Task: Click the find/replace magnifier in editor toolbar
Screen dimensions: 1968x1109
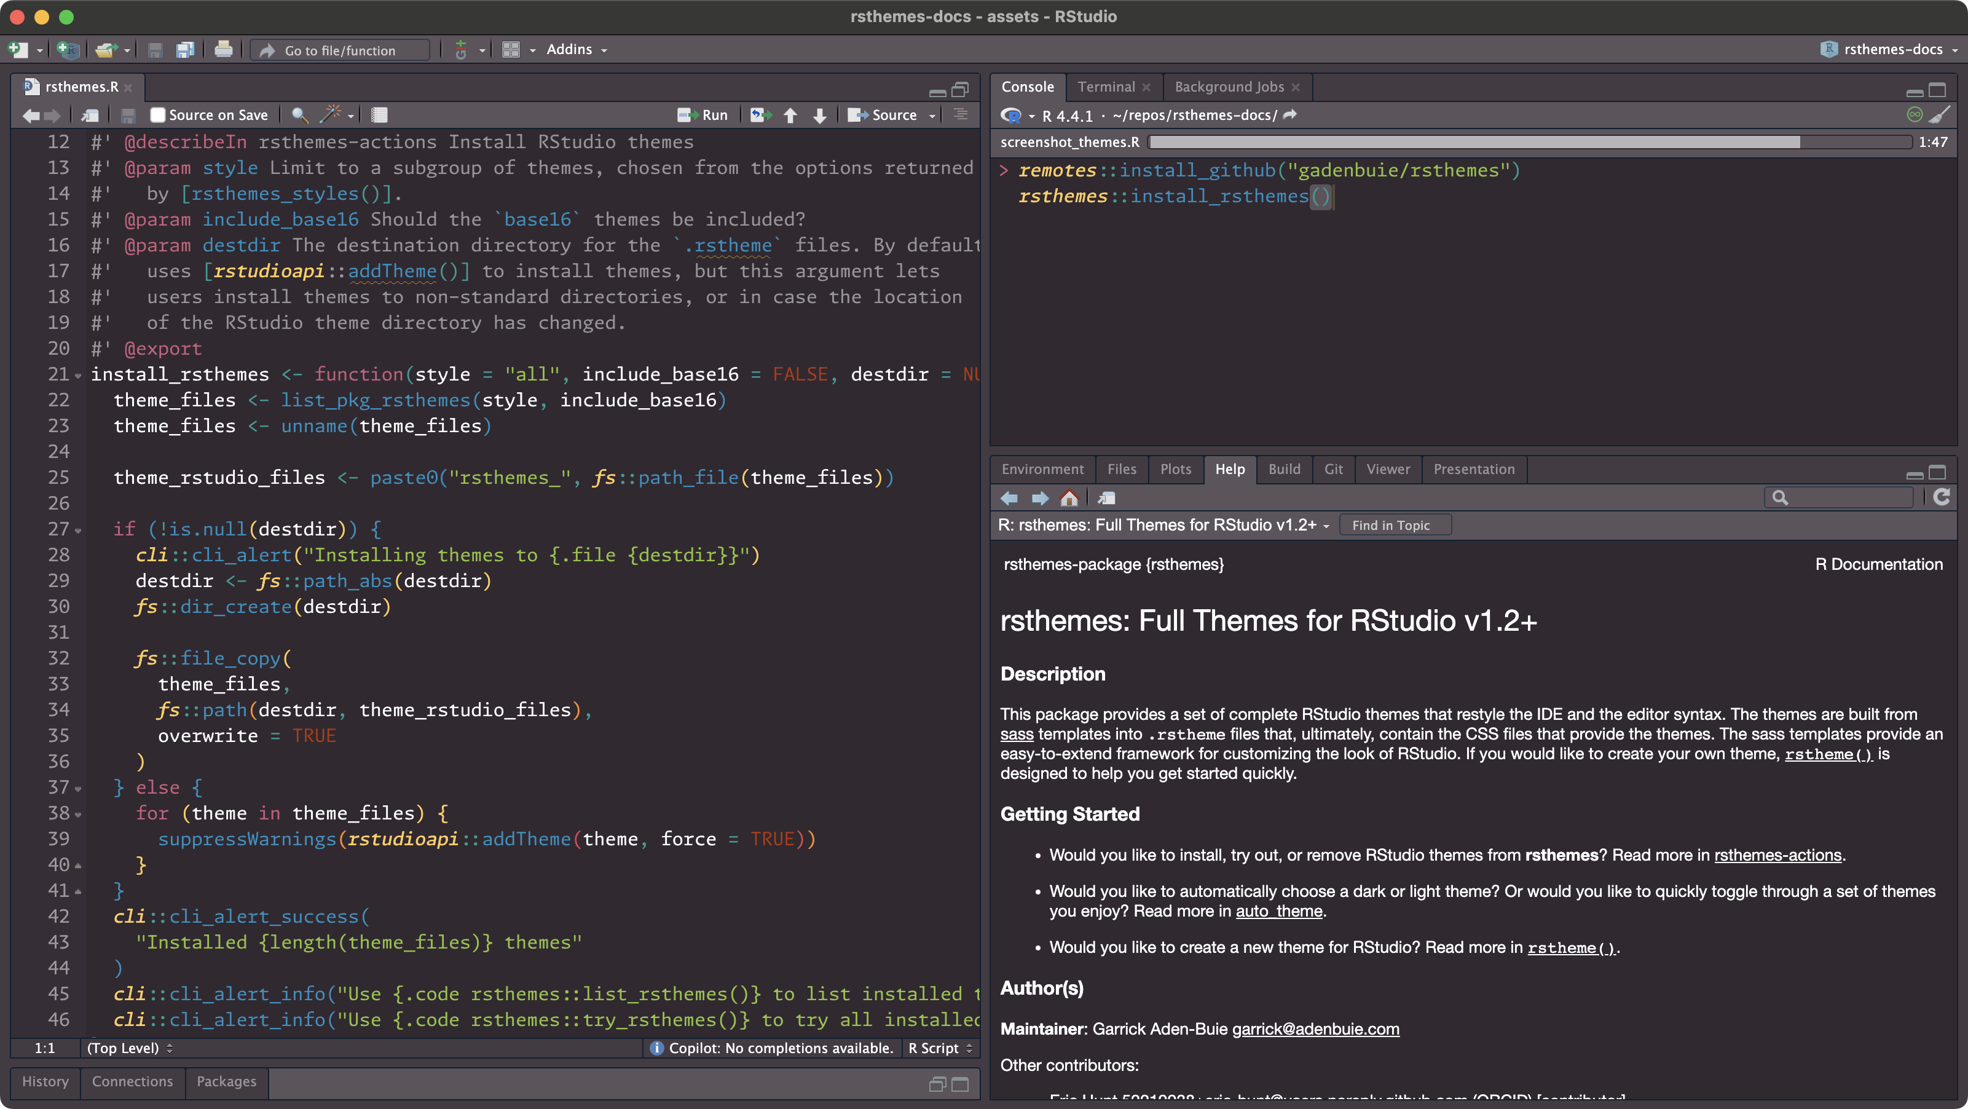Action: click(x=299, y=114)
